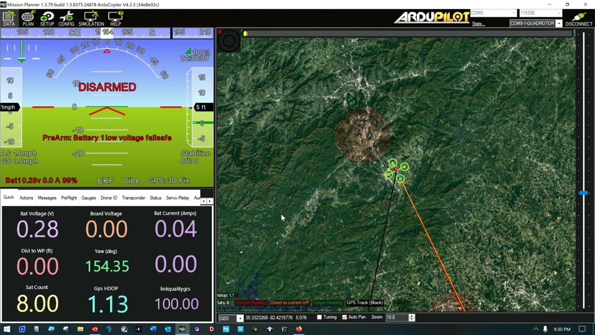
Task: Click the Bat Voltage 0.28 quick value
Action: point(37,229)
